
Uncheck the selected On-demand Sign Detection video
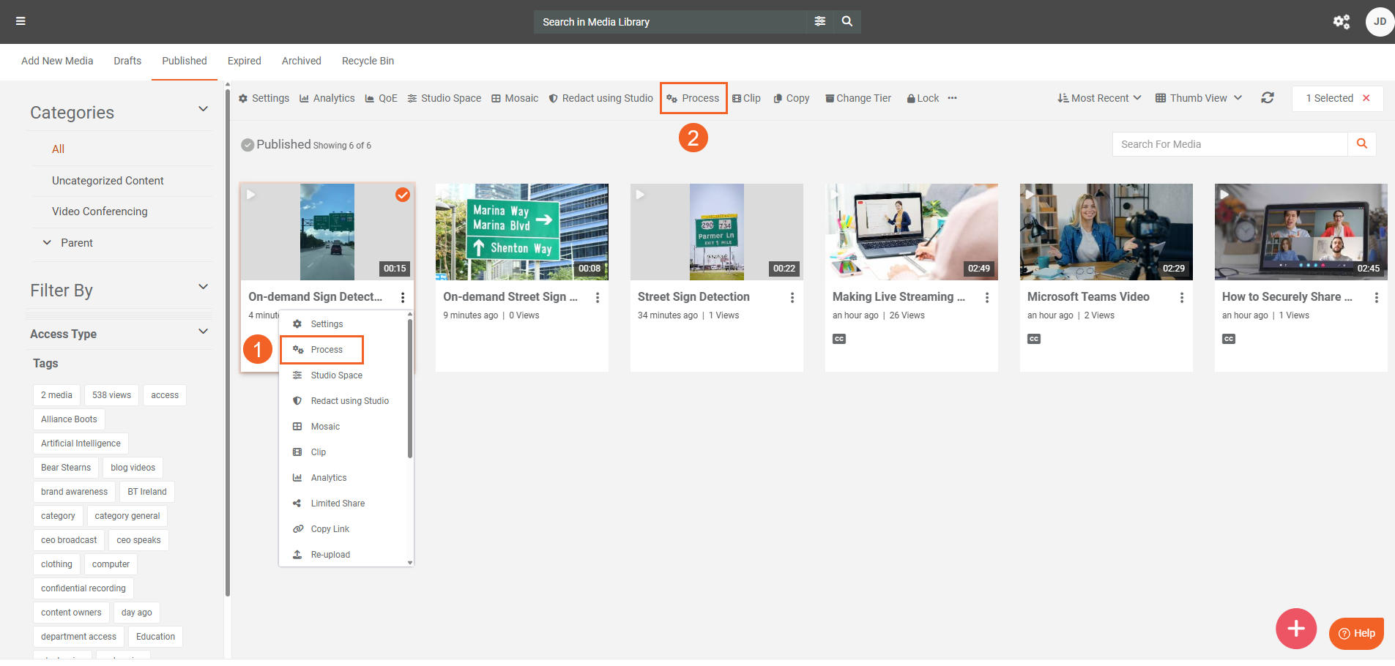402,195
